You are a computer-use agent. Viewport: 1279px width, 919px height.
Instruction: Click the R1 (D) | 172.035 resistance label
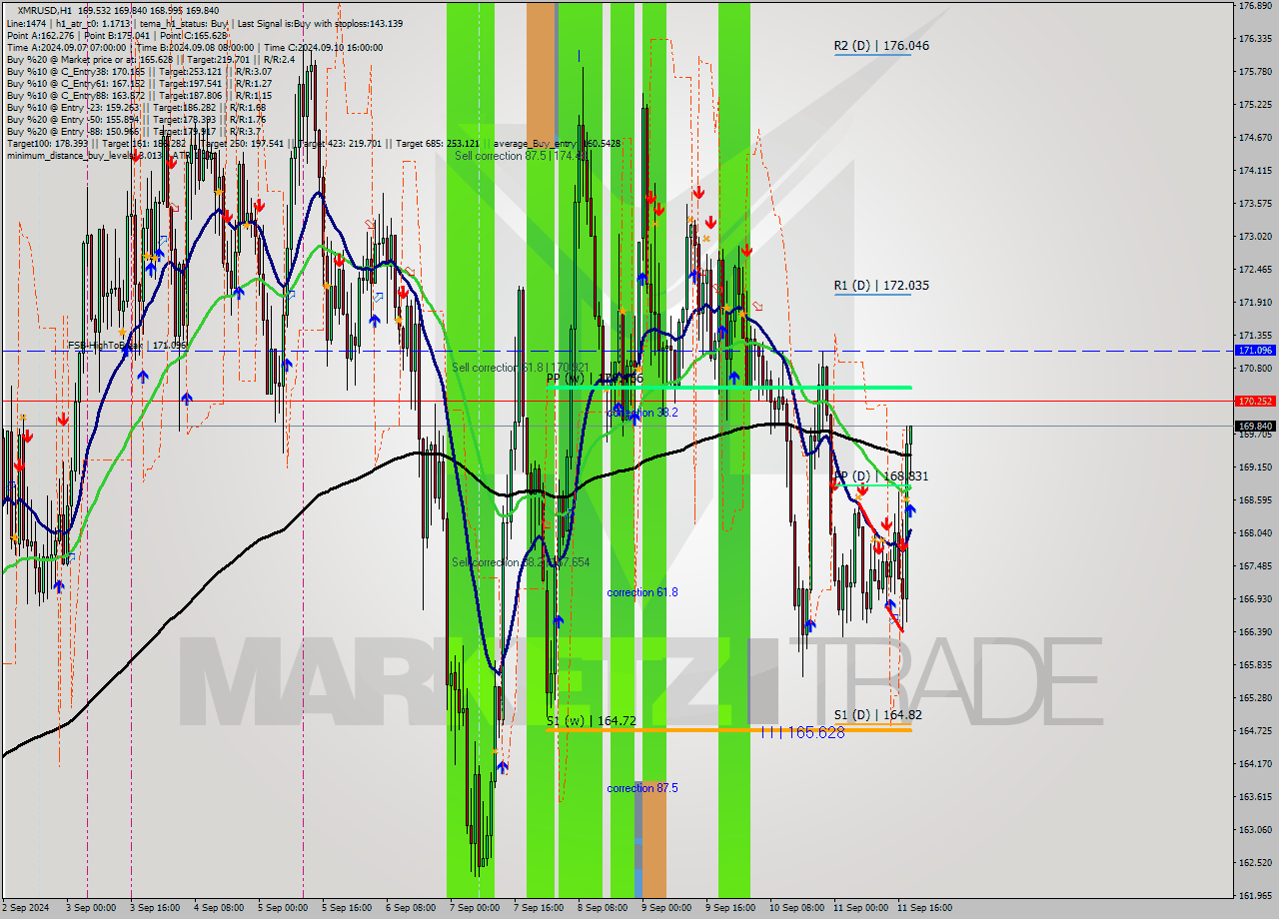tap(882, 286)
